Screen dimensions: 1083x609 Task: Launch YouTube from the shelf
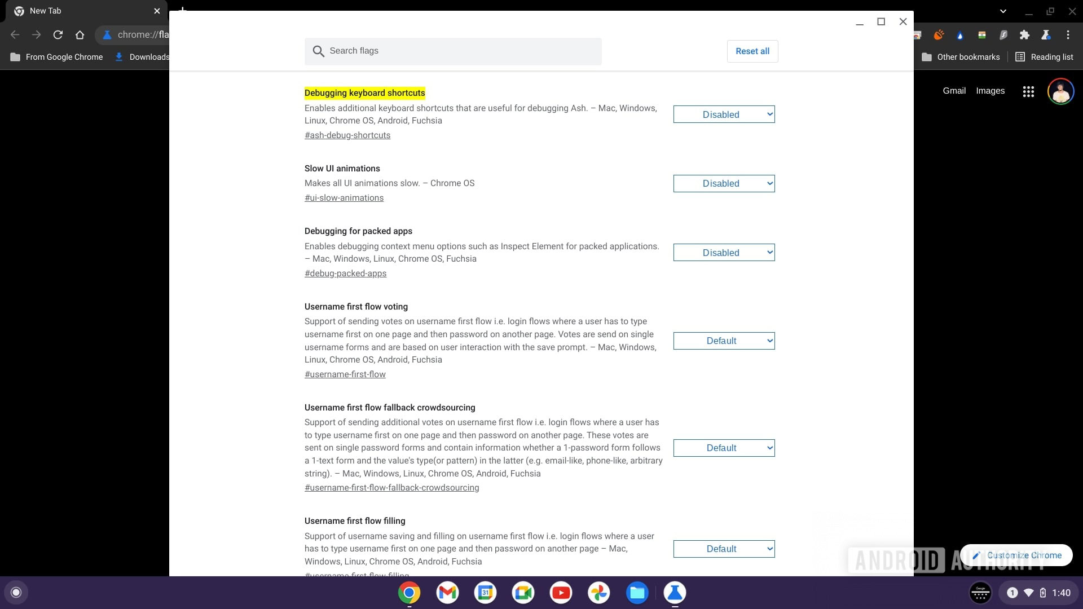(x=561, y=593)
